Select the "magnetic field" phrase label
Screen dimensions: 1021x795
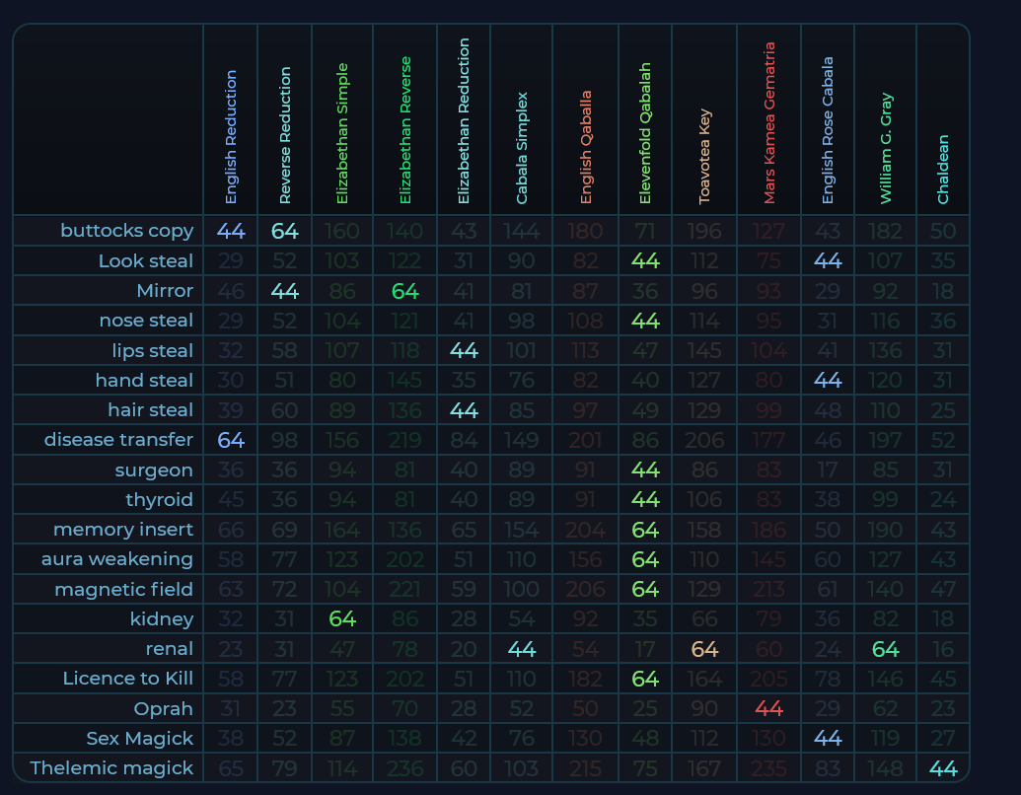click(x=123, y=589)
